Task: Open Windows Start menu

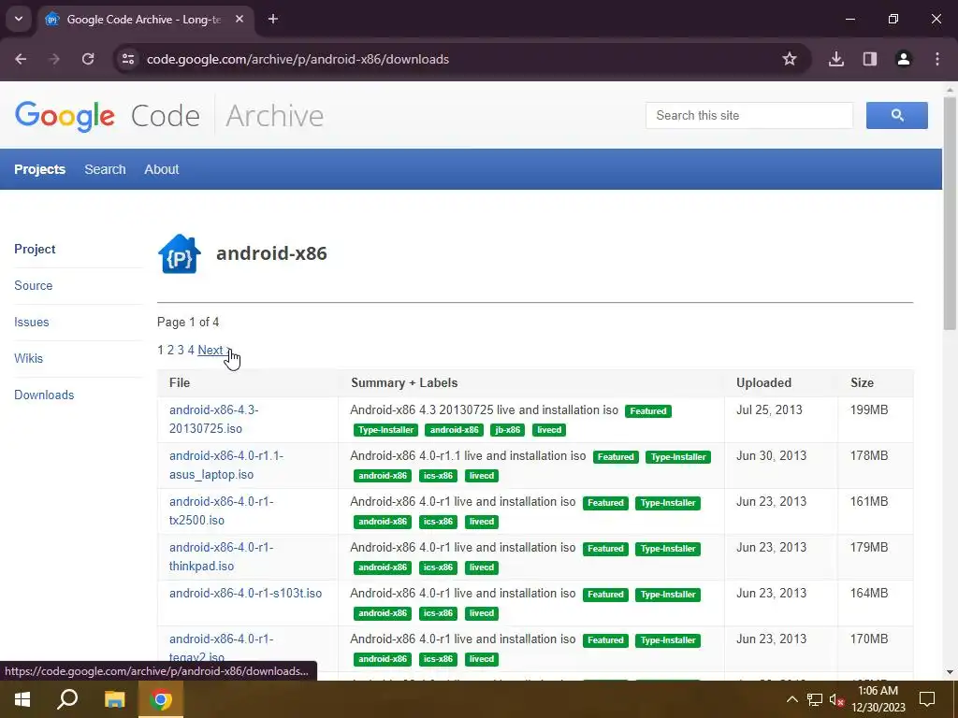Action: (22, 699)
